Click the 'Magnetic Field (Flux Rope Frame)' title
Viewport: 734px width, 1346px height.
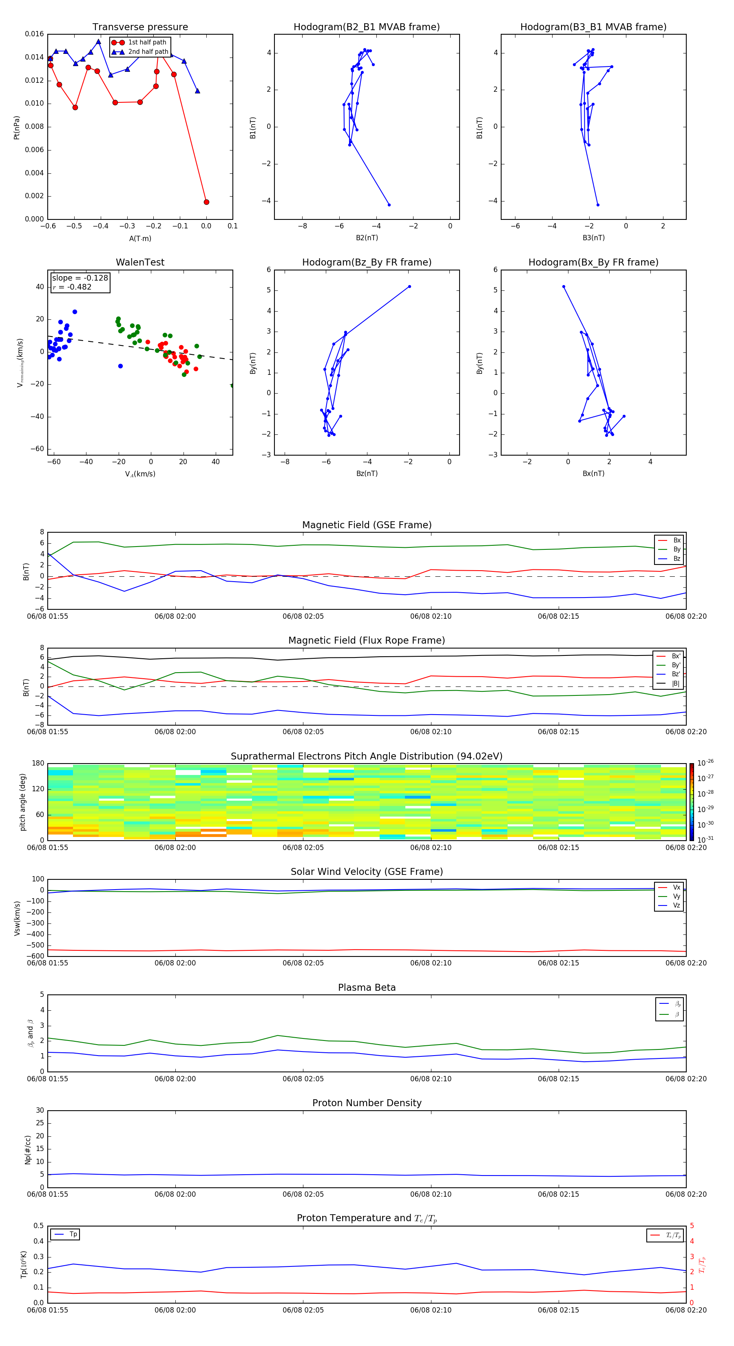click(x=367, y=641)
